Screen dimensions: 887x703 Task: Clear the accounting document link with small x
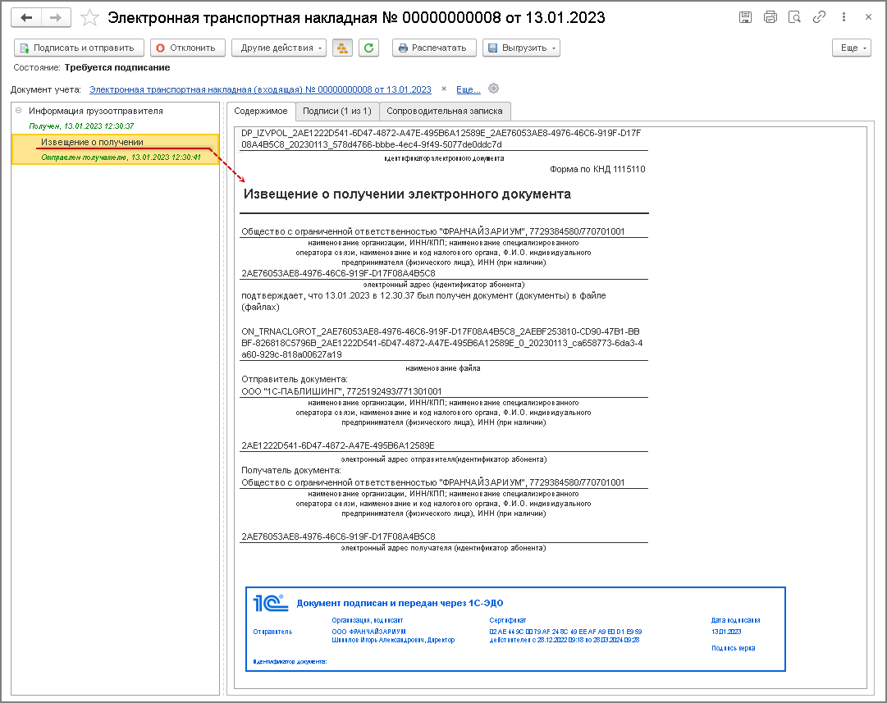(444, 89)
